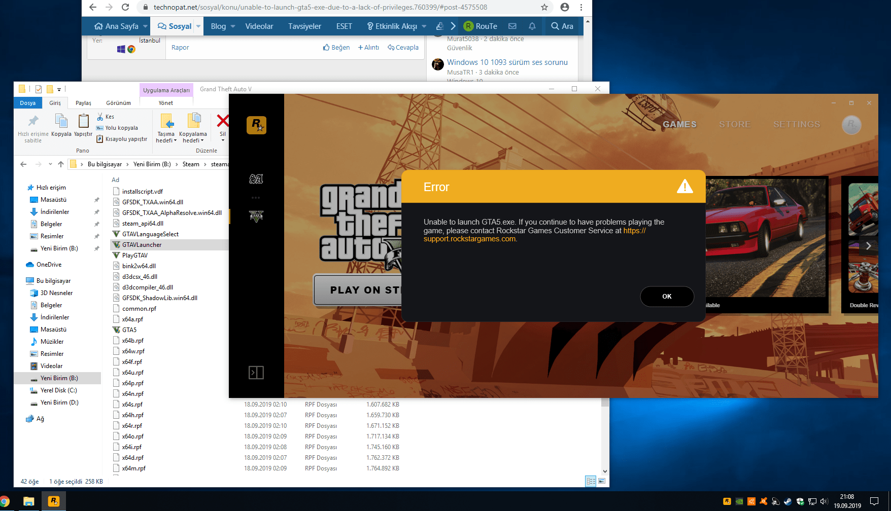This screenshot has width=891, height=511.
Task: Open SETTINGS in the Rockstar launcher
Action: (797, 124)
